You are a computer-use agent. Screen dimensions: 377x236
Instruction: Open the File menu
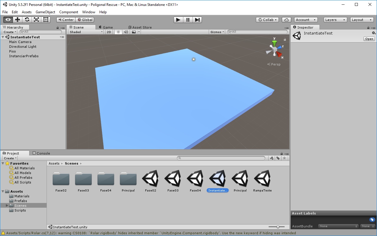[5, 12]
